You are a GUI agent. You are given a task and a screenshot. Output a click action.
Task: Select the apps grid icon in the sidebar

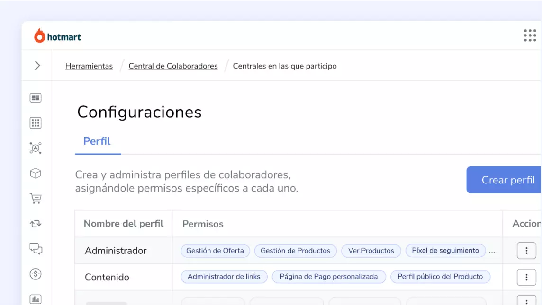click(36, 122)
